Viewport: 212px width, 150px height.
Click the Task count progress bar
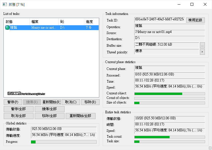pos(170,137)
